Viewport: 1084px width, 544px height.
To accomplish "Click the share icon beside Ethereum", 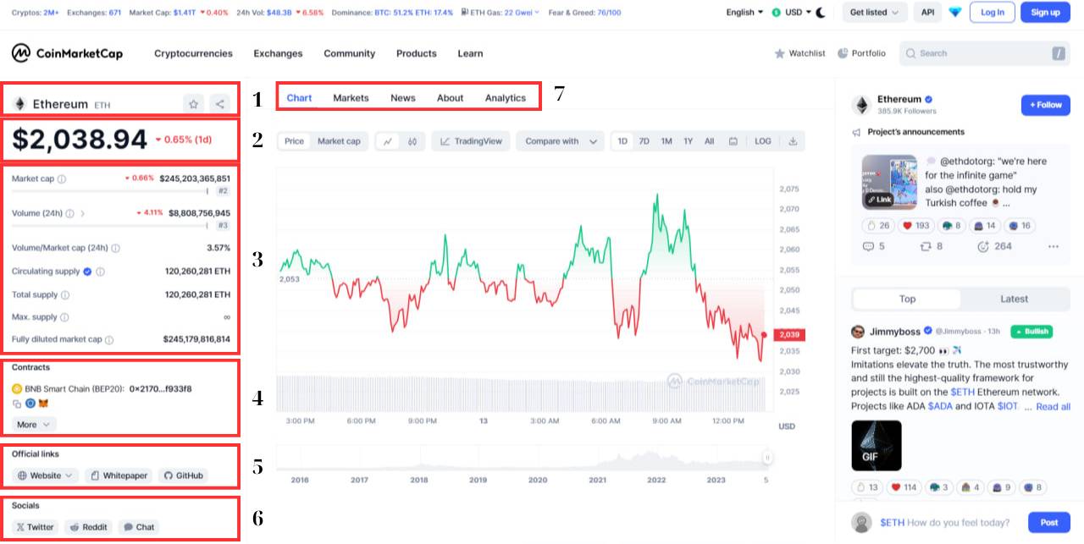I will pyautogui.click(x=220, y=104).
